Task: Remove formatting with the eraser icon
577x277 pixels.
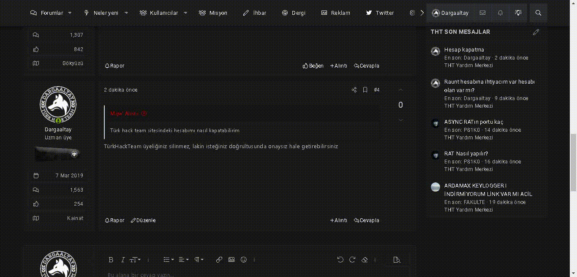Action: [x=365, y=260]
